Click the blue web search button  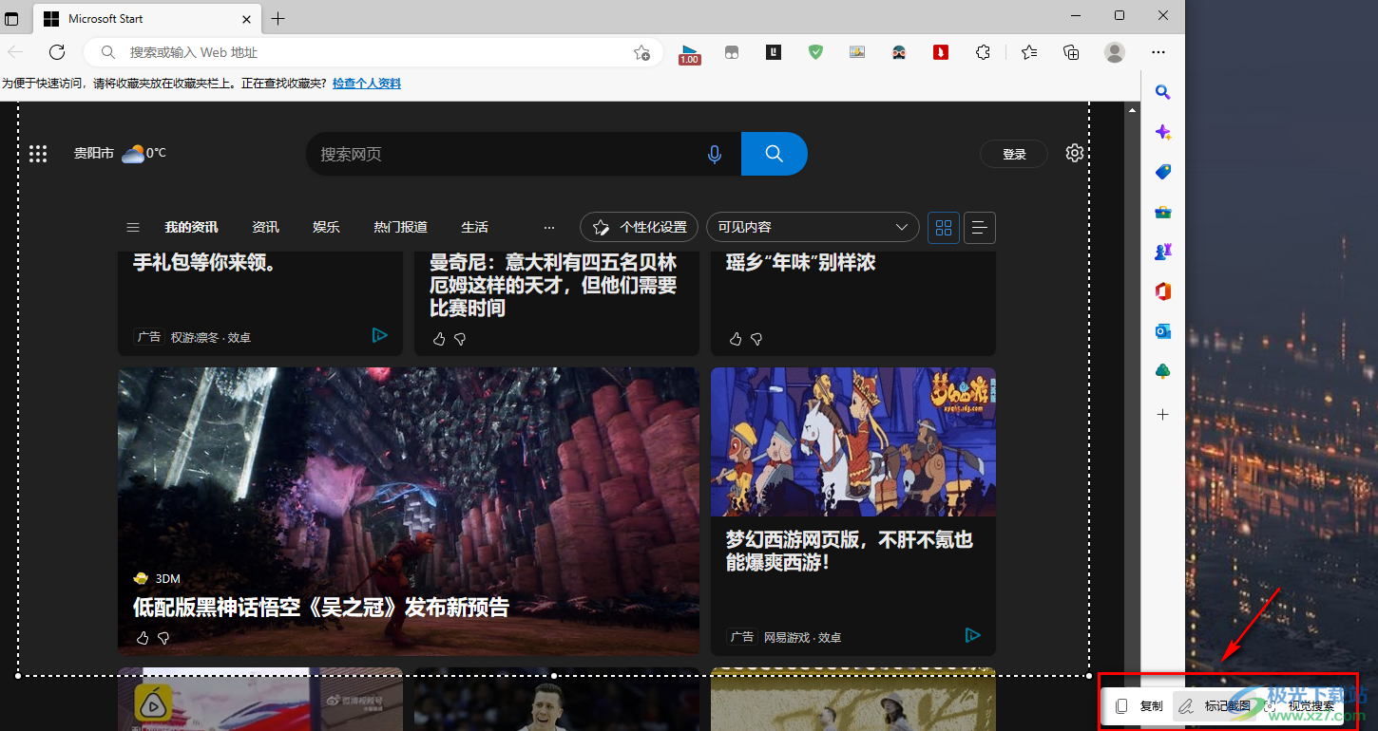pos(774,154)
